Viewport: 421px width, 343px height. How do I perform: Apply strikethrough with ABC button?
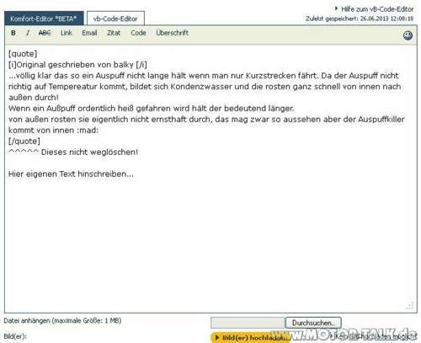(45, 33)
